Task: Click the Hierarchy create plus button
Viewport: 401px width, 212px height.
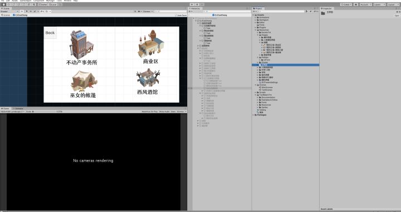Action: tap(190, 12)
